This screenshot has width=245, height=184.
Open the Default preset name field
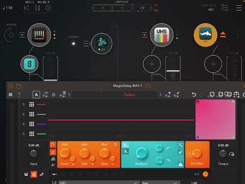129,95
